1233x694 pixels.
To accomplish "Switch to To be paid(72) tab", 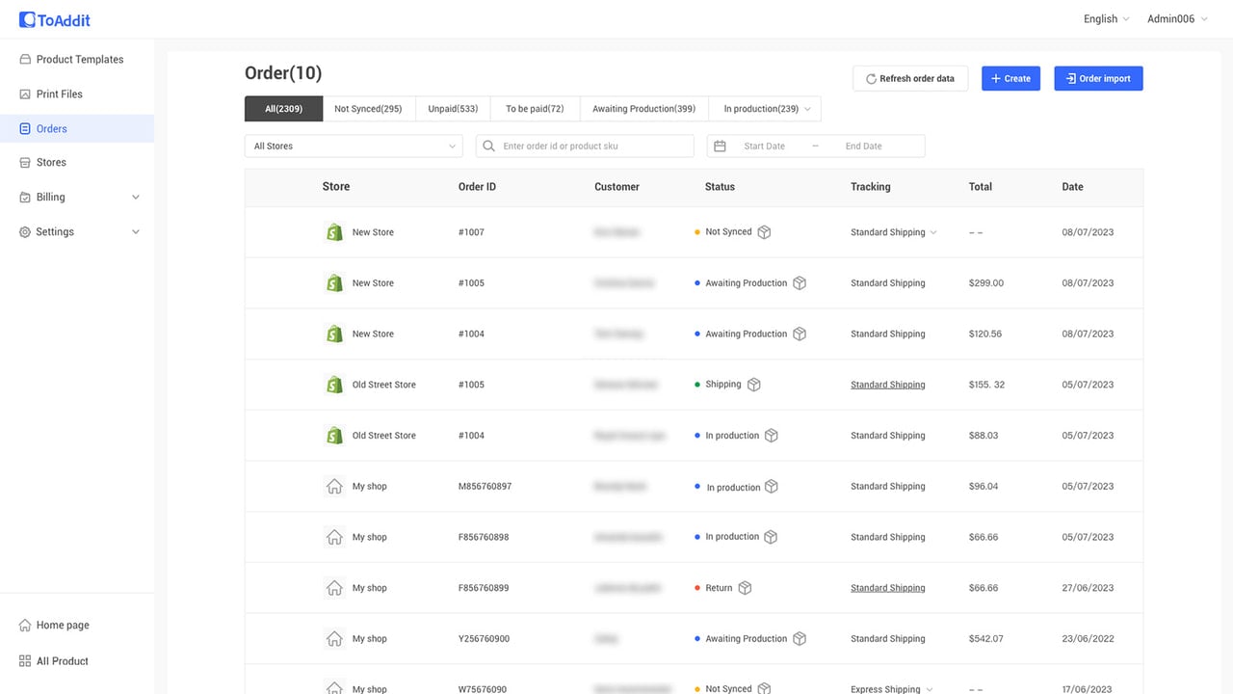I will 535,109.
